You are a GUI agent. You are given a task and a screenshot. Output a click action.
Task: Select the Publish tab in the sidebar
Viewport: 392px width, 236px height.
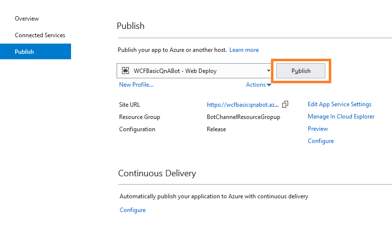(x=35, y=51)
